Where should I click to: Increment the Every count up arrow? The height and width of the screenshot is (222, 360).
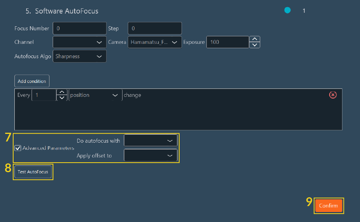tap(61, 92)
